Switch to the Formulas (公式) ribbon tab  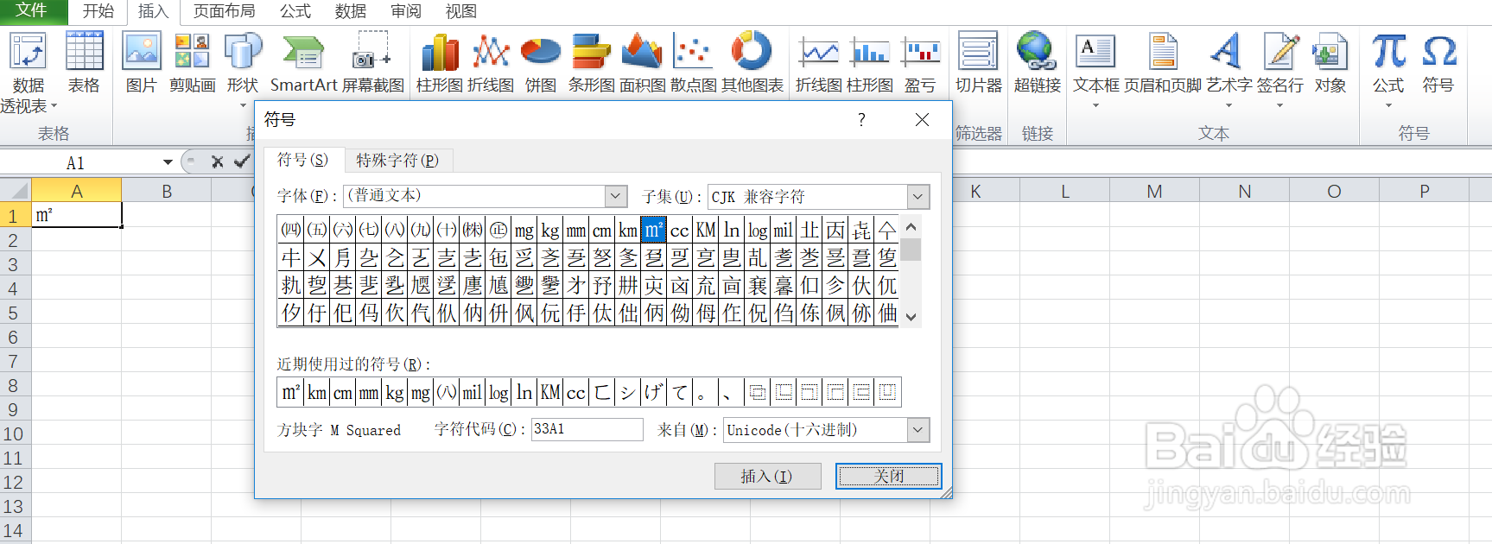pos(295,11)
